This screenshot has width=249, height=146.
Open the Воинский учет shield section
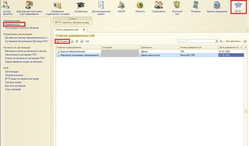pos(177,8)
